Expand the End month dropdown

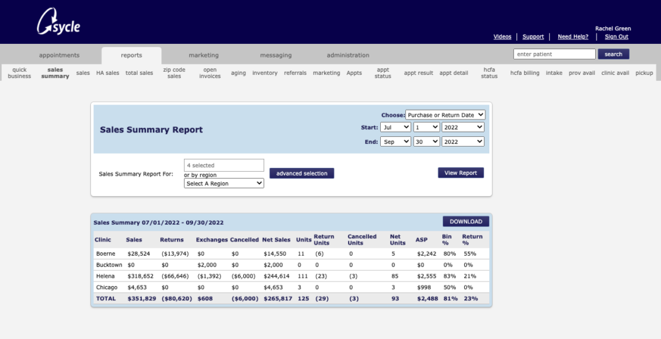click(x=396, y=141)
